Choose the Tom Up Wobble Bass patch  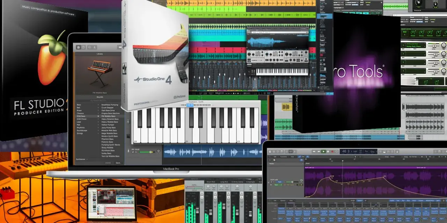coord(110,156)
